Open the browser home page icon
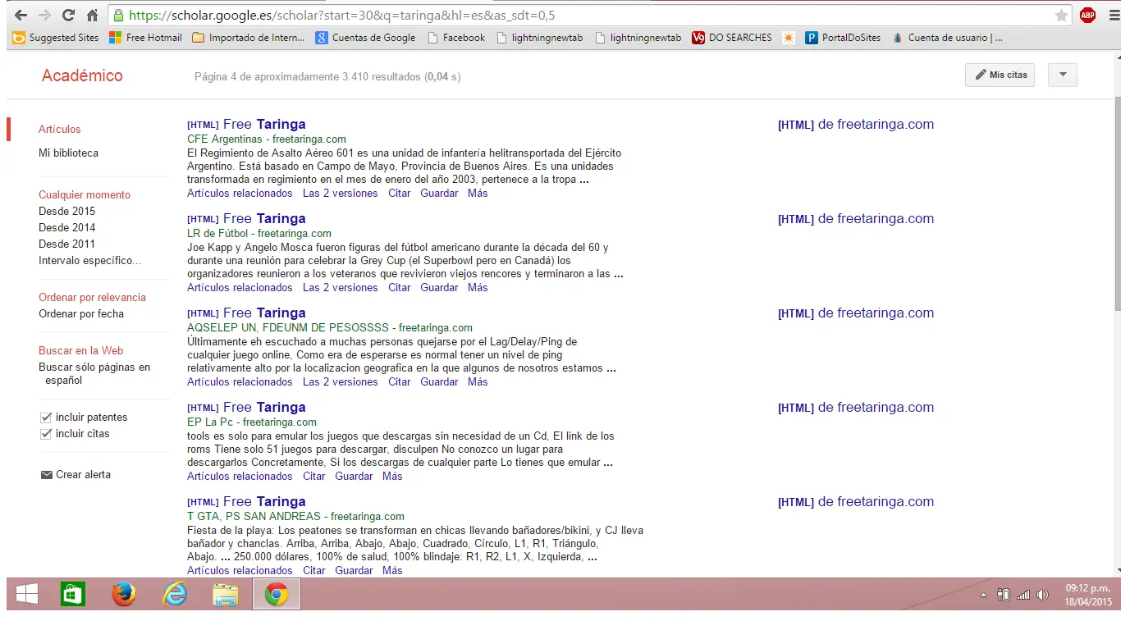 (x=92, y=16)
